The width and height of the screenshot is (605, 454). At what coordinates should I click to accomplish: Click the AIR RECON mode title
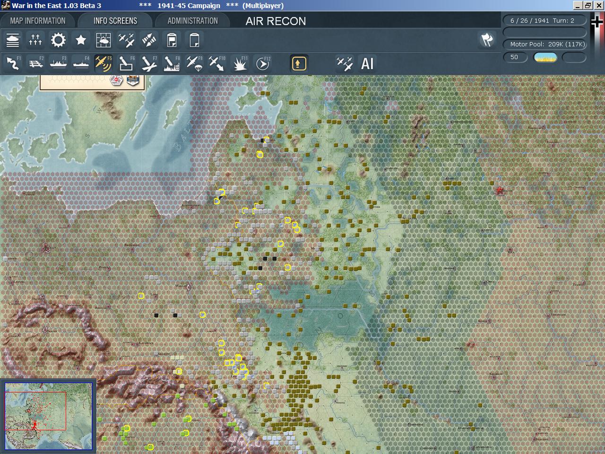(276, 21)
